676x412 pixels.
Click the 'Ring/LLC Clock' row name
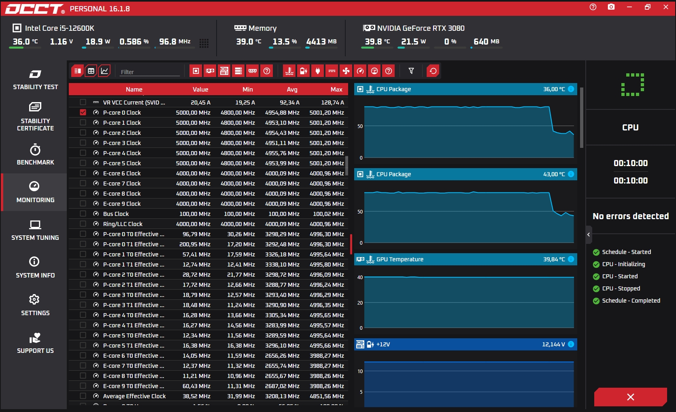pos(123,224)
